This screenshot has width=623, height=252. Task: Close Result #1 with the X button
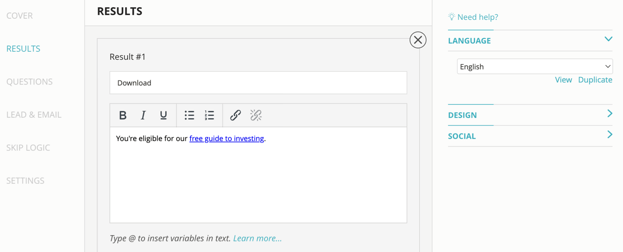coord(418,40)
